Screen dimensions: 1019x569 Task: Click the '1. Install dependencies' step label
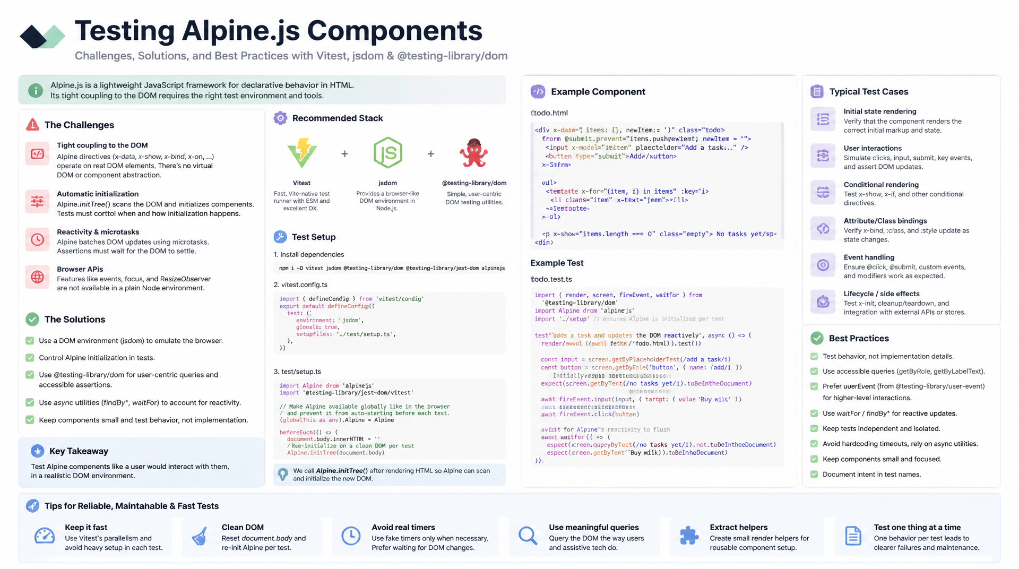(x=309, y=254)
